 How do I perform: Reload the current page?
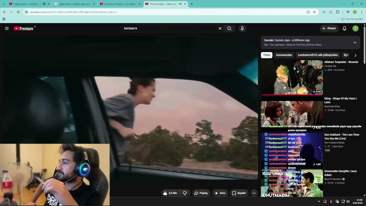pyautogui.click(x=18, y=12)
